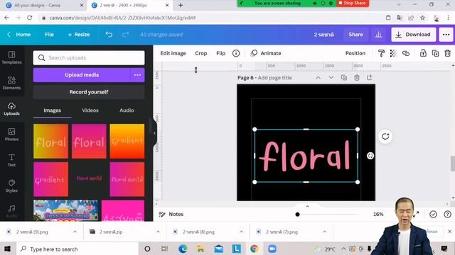Expand options for 2 รสชาติ (8).png download
Viewport: 455px width, 255px height.
pyautogui.click(x=241, y=232)
